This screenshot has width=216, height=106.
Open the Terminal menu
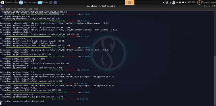coord(22,9)
